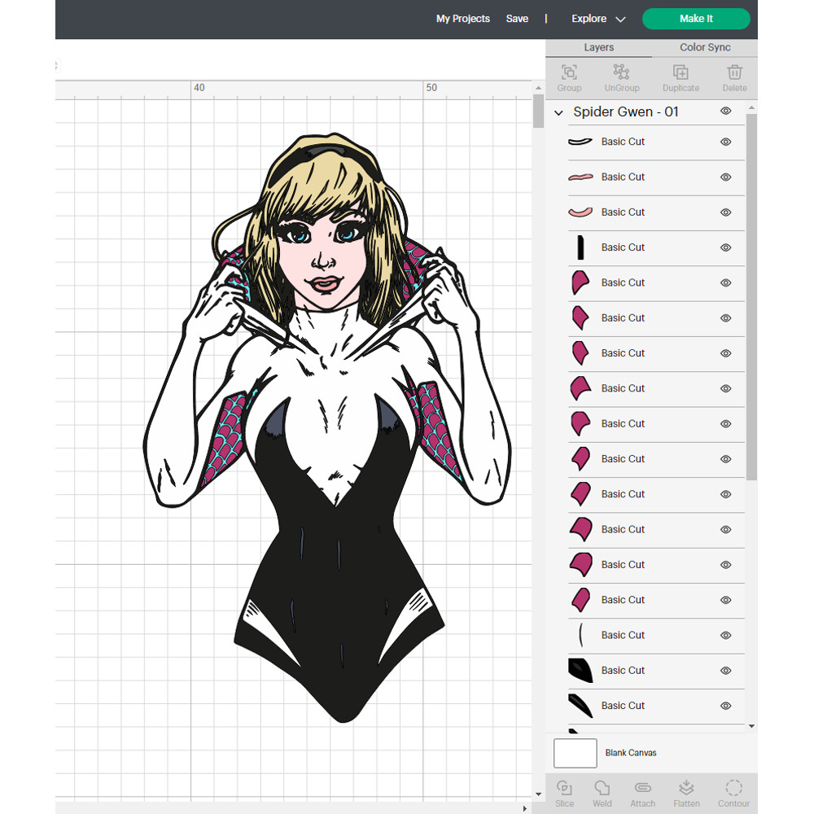Screen dimensions: 814x814
Task: Click the UnGroup icon
Action: click(622, 77)
